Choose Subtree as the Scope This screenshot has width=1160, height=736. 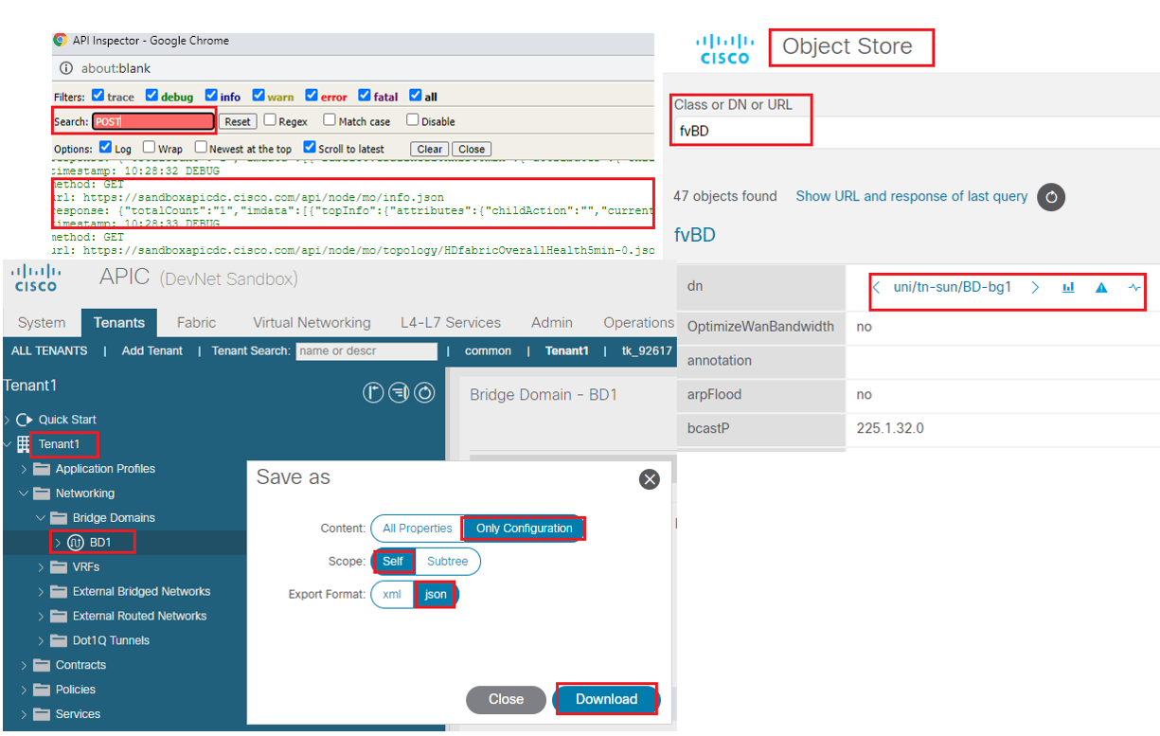[x=447, y=562]
